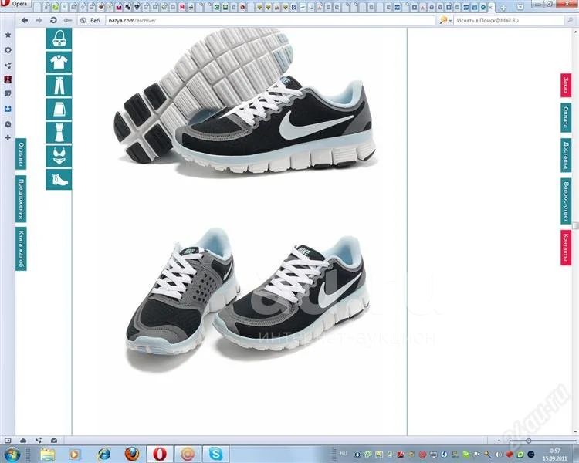
Task: Open the media player taskbar icon
Action: coord(75,455)
